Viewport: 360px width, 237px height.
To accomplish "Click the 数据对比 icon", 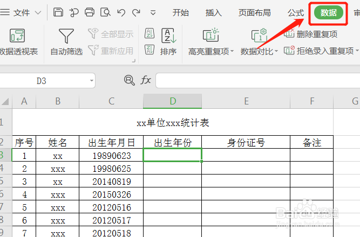I will click(x=259, y=36).
